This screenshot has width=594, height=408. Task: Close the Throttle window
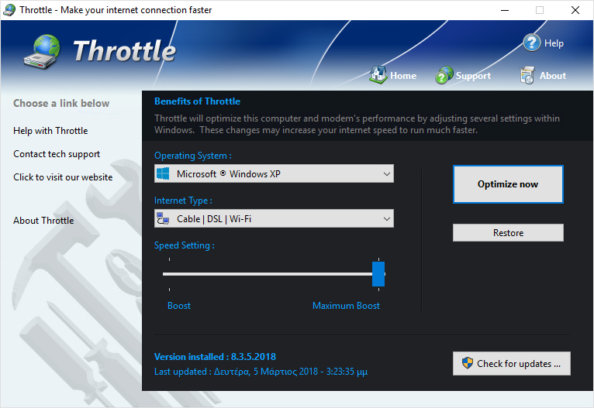coord(575,10)
